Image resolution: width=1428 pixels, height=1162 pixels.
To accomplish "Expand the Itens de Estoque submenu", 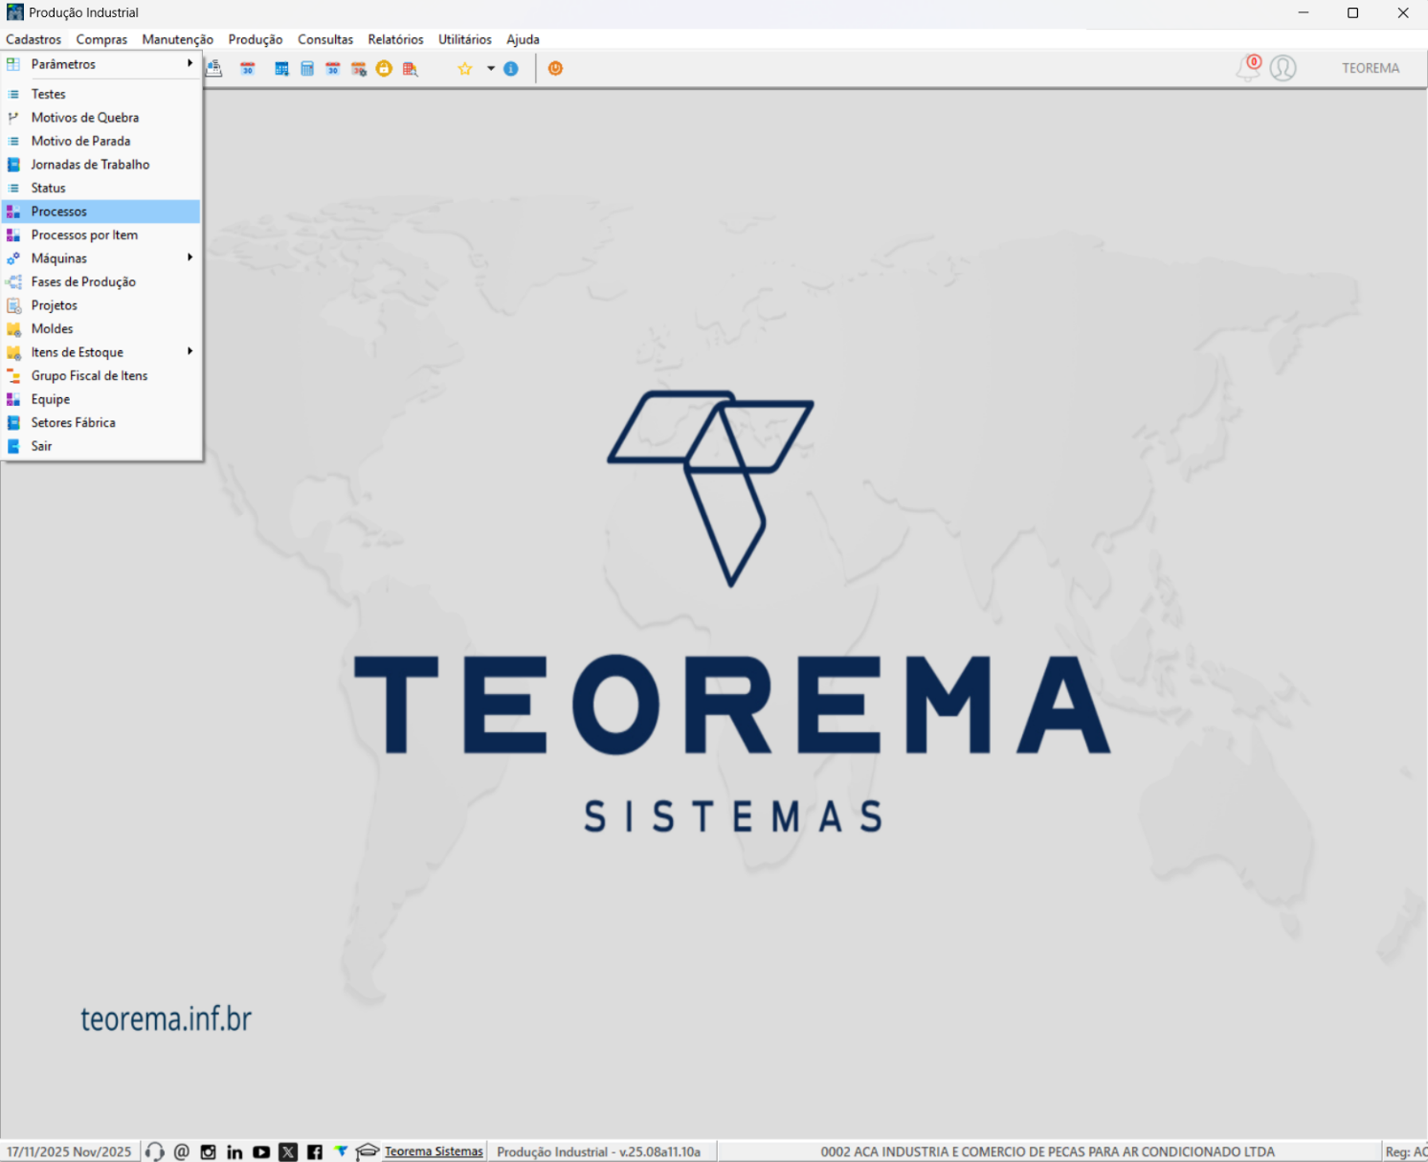I will tap(101, 352).
